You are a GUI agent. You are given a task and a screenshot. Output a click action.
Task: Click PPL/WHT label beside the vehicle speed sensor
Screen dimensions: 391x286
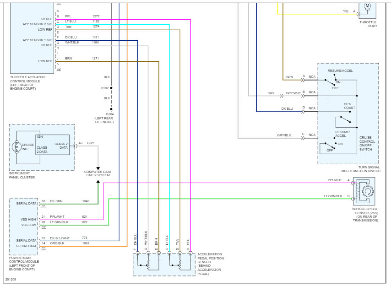(335, 180)
